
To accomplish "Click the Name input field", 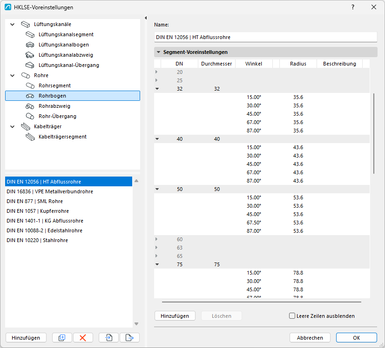I will (265, 37).
